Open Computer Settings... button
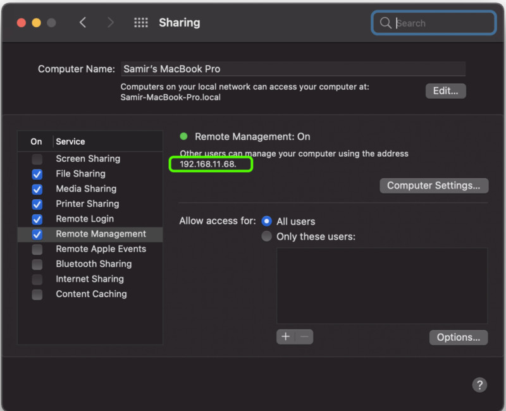This screenshot has height=411, width=506. [434, 185]
